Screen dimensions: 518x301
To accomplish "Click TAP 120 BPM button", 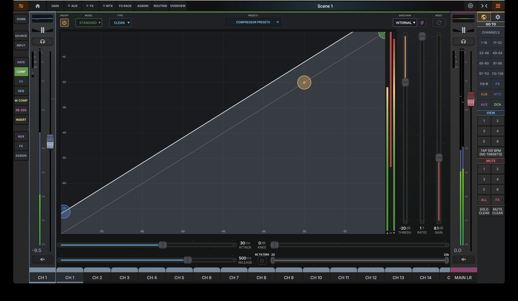I will (491, 153).
